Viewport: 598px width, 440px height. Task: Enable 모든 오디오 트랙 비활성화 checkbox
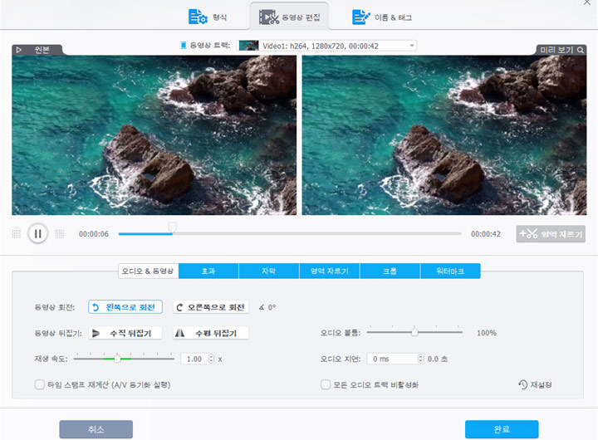(x=326, y=384)
